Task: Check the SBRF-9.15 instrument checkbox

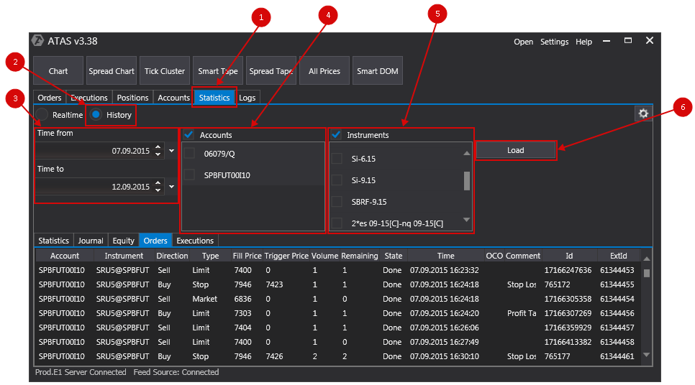Action: pos(337,202)
